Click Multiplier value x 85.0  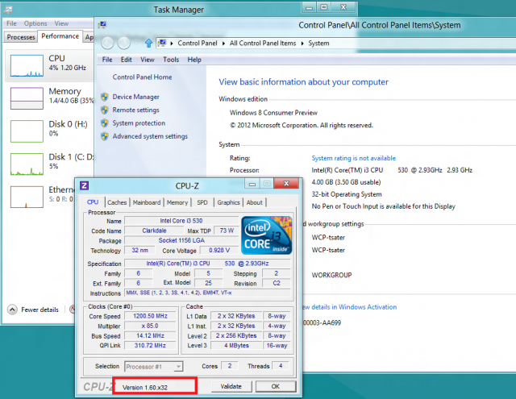click(151, 326)
